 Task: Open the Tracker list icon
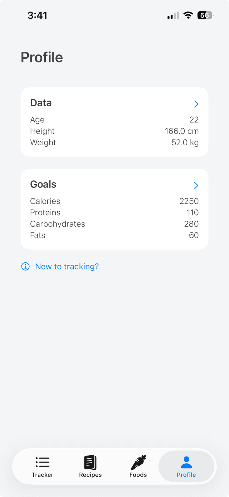[43, 462]
